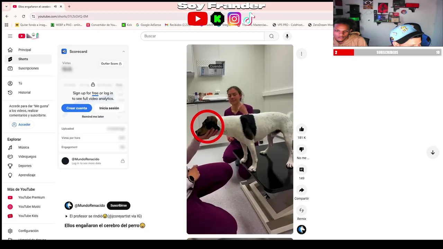The image size is (443, 249).
Task: Like the short with thumbs up
Action: coord(301,129)
